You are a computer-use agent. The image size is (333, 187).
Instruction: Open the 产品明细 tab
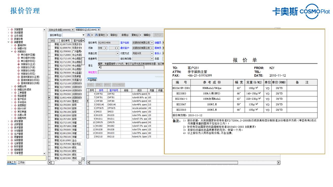point(92,80)
